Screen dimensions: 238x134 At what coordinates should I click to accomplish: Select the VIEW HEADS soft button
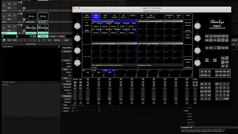[x=96, y=16]
